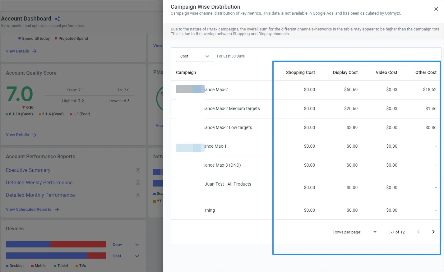Viewport: 444px width, 272px height.
Task: Sort by Shopping Cost column header
Action: click(300, 72)
